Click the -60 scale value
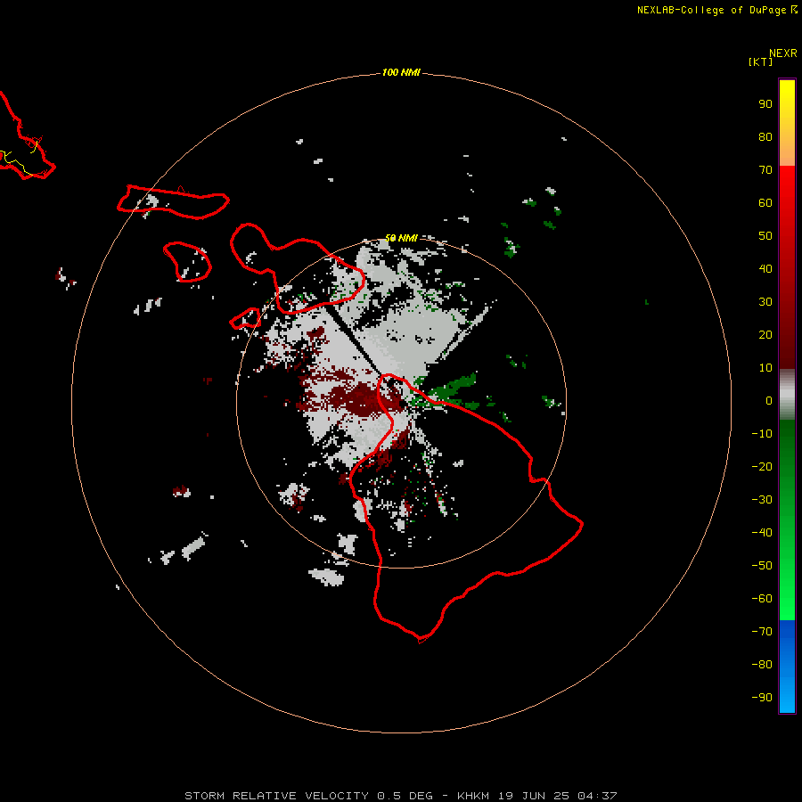This screenshot has width=802, height=802. point(762,599)
